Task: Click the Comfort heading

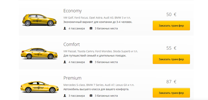Action: click(x=72, y=44)
